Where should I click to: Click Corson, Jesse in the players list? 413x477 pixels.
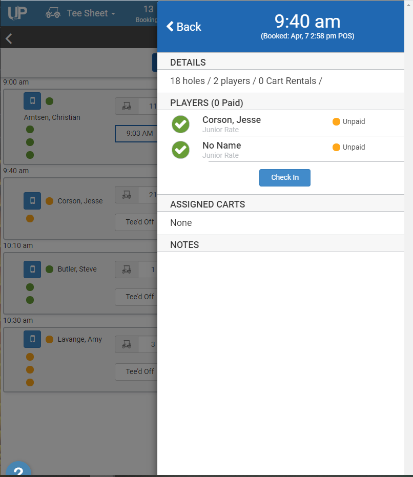click(x=232, y=120)
